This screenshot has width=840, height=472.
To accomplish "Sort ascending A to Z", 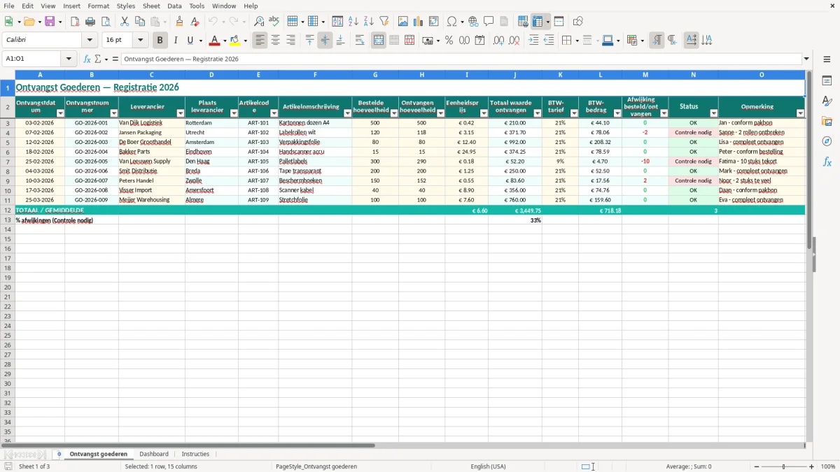I will [x=353, y=22].
